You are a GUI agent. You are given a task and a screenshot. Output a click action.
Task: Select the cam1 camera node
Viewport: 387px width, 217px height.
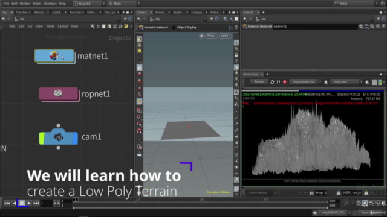pos(59,137)
